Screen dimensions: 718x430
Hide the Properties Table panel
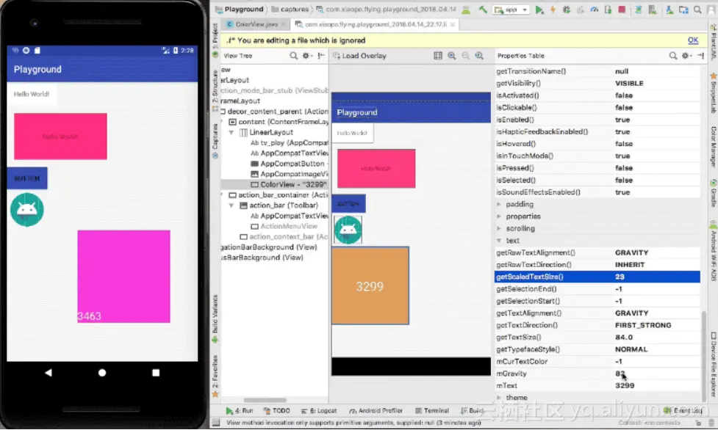[x=700, y=56]
